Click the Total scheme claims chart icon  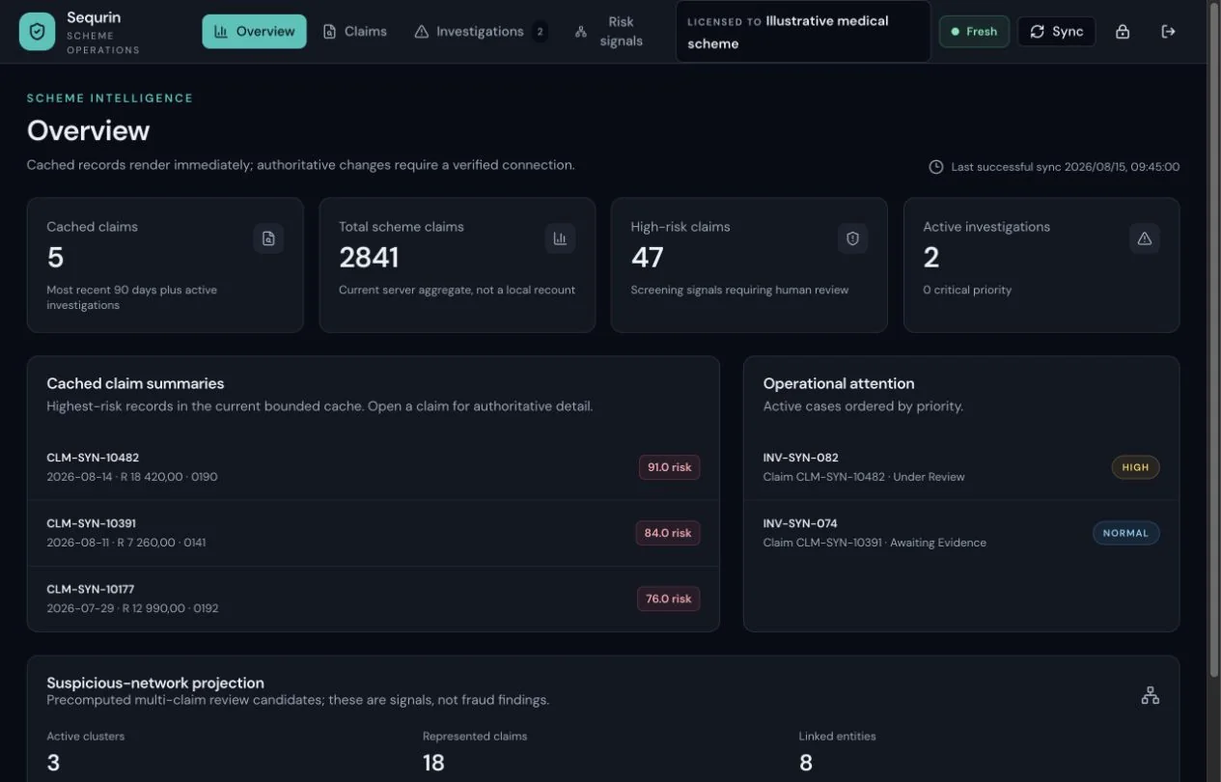(560, 238)
